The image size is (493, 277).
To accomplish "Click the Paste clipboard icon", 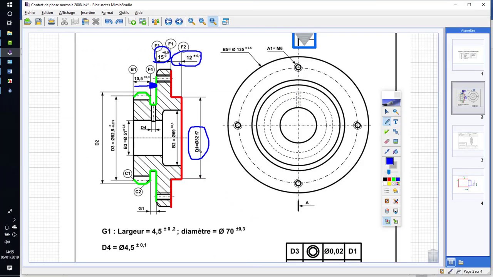I will (85, 22).
